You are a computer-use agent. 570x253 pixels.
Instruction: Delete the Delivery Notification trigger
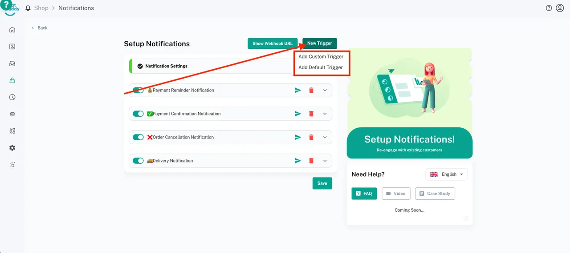pos(311,161)
